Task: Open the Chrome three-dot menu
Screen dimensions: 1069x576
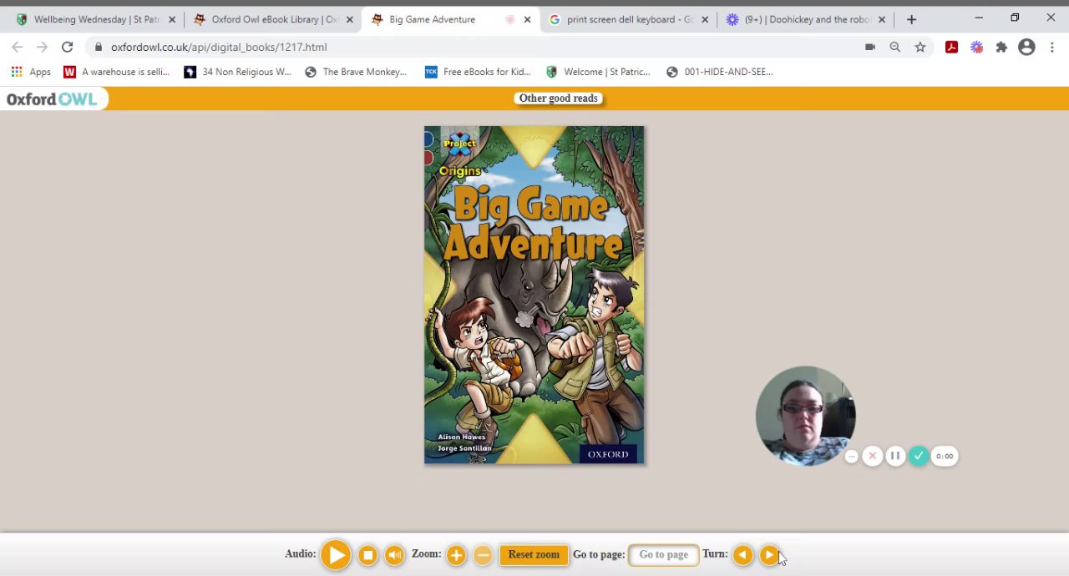Action: pos(1052,48)
